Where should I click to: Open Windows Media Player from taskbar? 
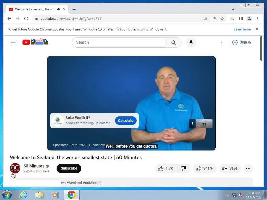55,195
